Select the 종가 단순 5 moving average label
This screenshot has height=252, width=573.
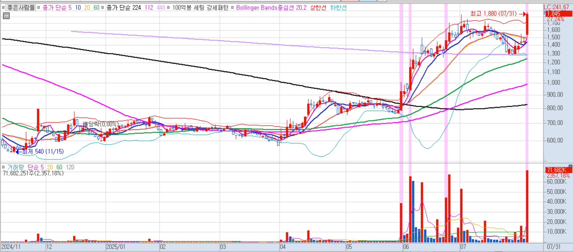click(x=57, y=7)
